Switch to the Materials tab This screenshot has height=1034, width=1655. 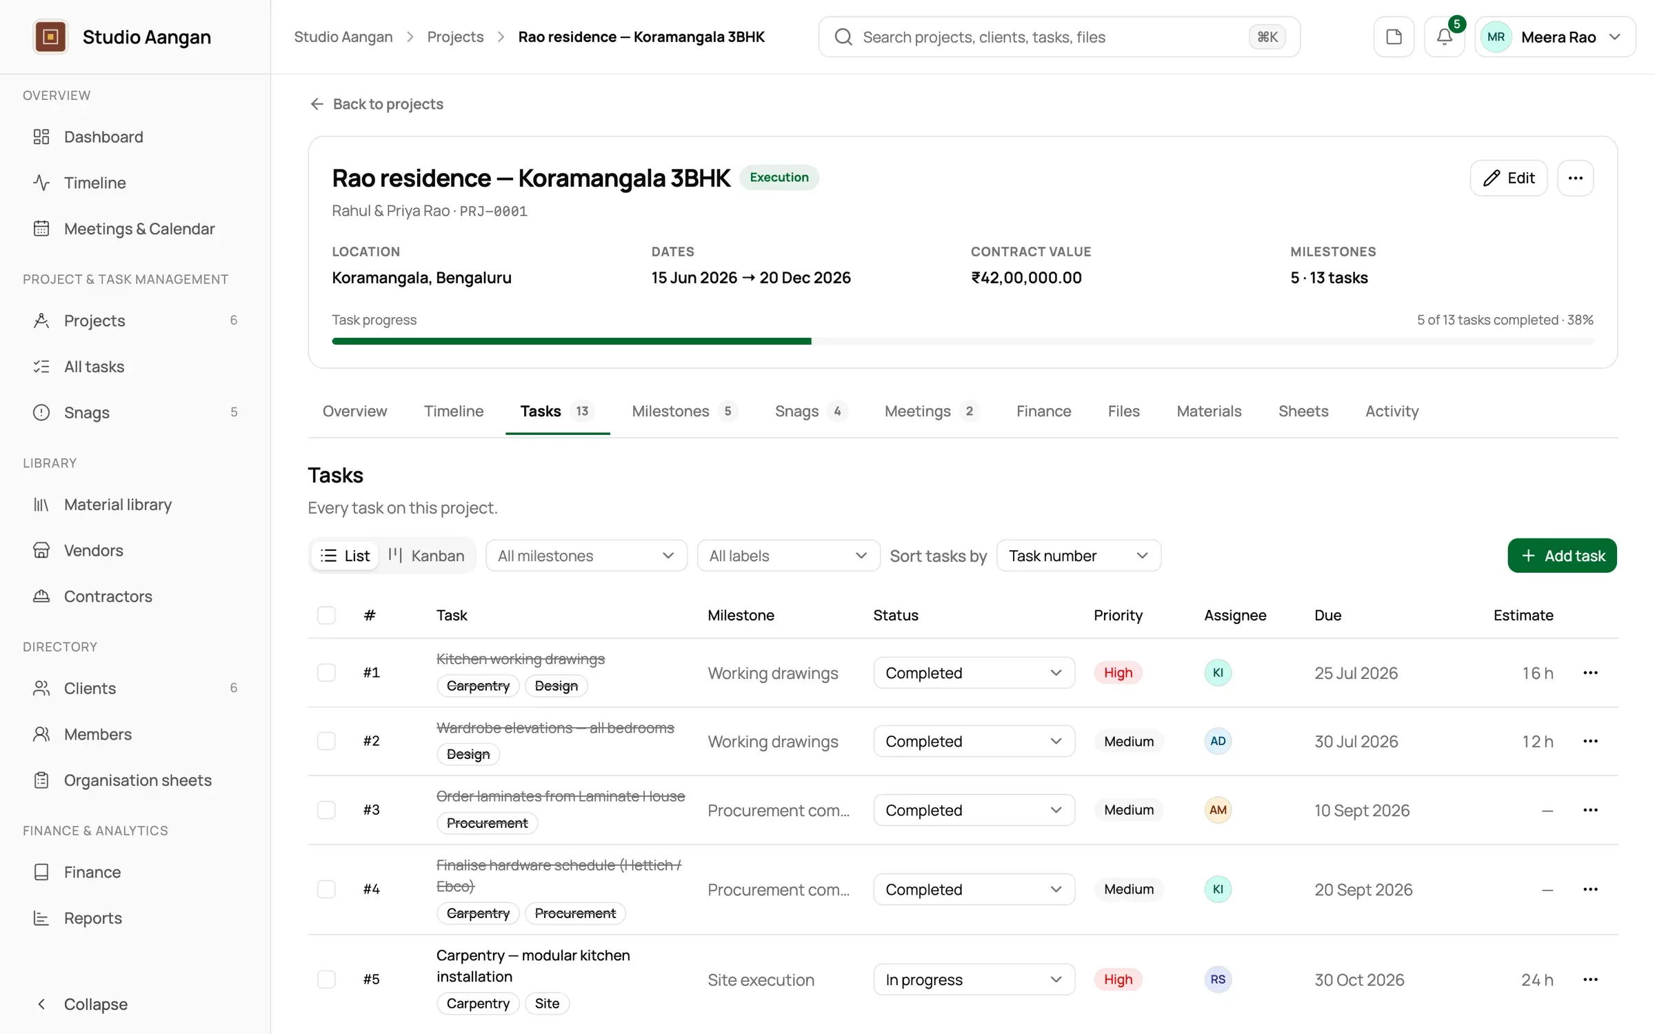(1209, 412)
